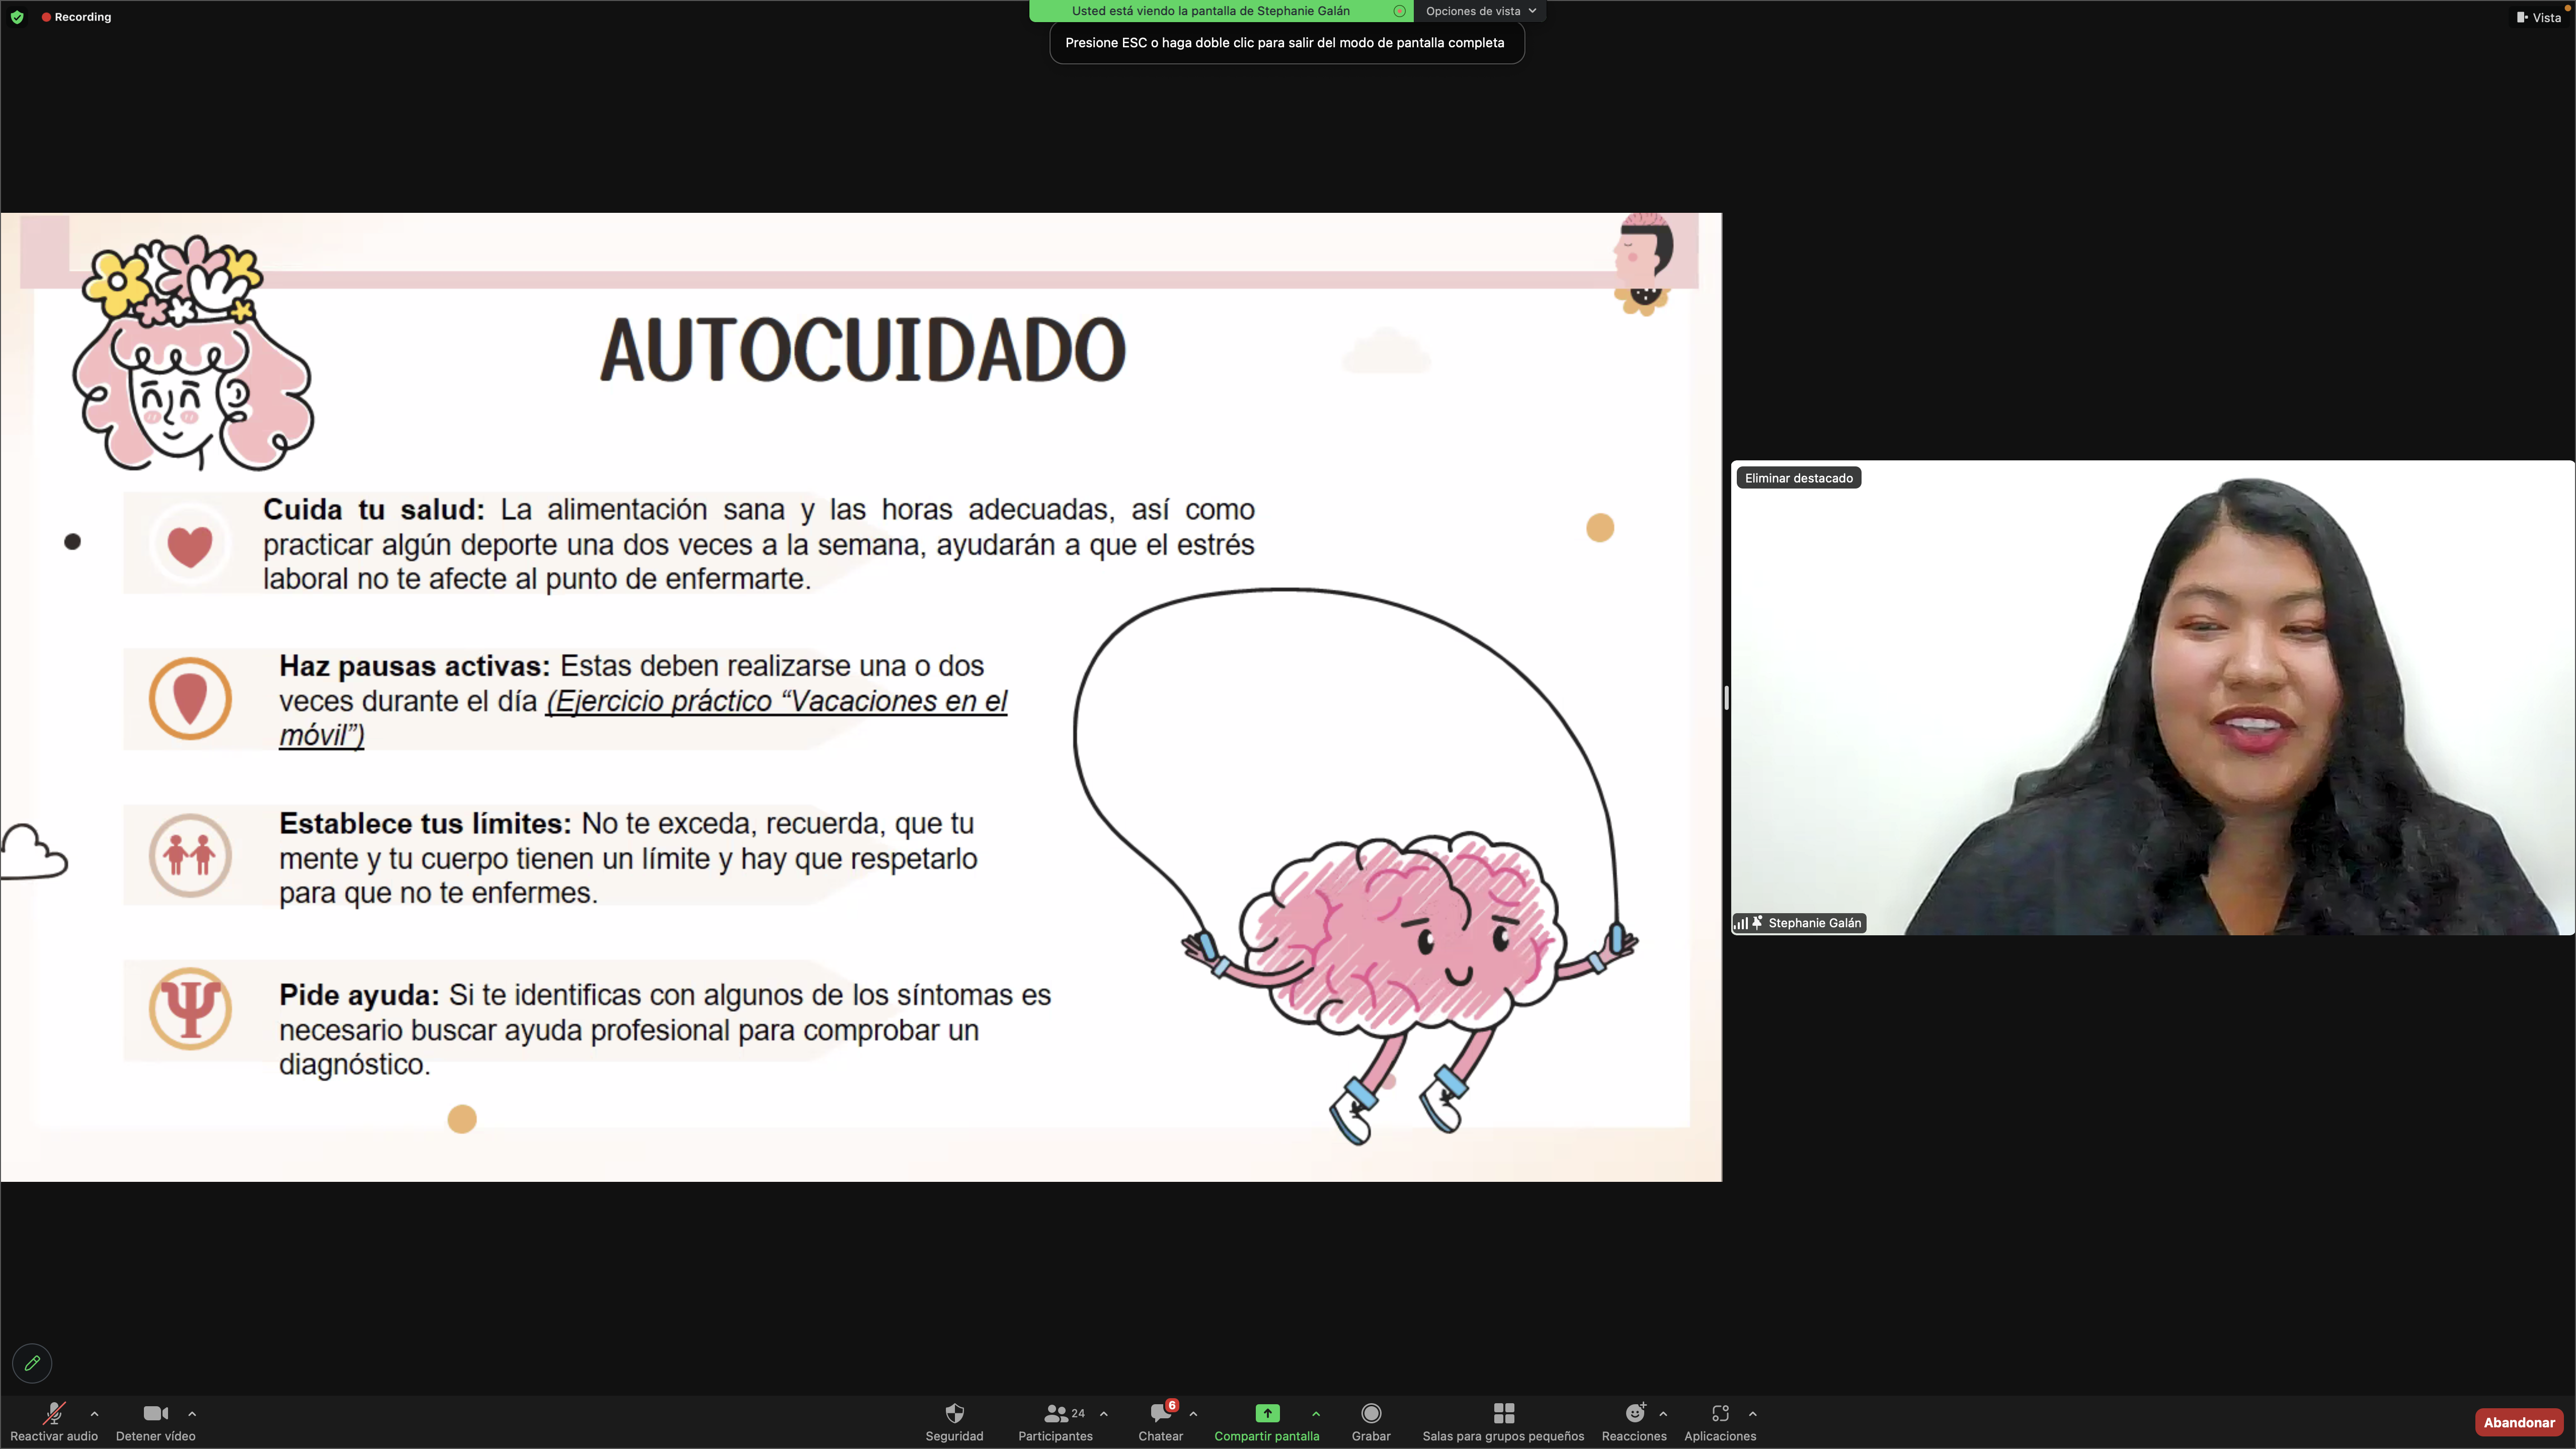Viewport: 2576px width, 1449px height.
Task: Toggle Detener vídeo camera
Action: (155, 1413)
